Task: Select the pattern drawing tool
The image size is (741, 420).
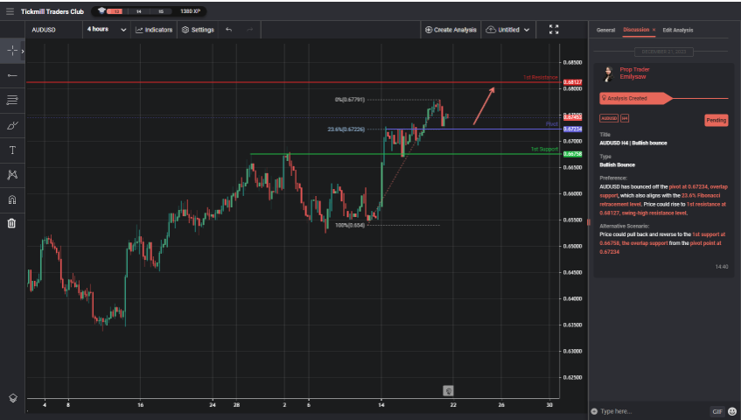Action: click(x=12, y=175)
